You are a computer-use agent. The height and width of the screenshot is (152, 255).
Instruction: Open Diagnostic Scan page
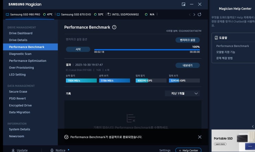[x=20, y=54]
